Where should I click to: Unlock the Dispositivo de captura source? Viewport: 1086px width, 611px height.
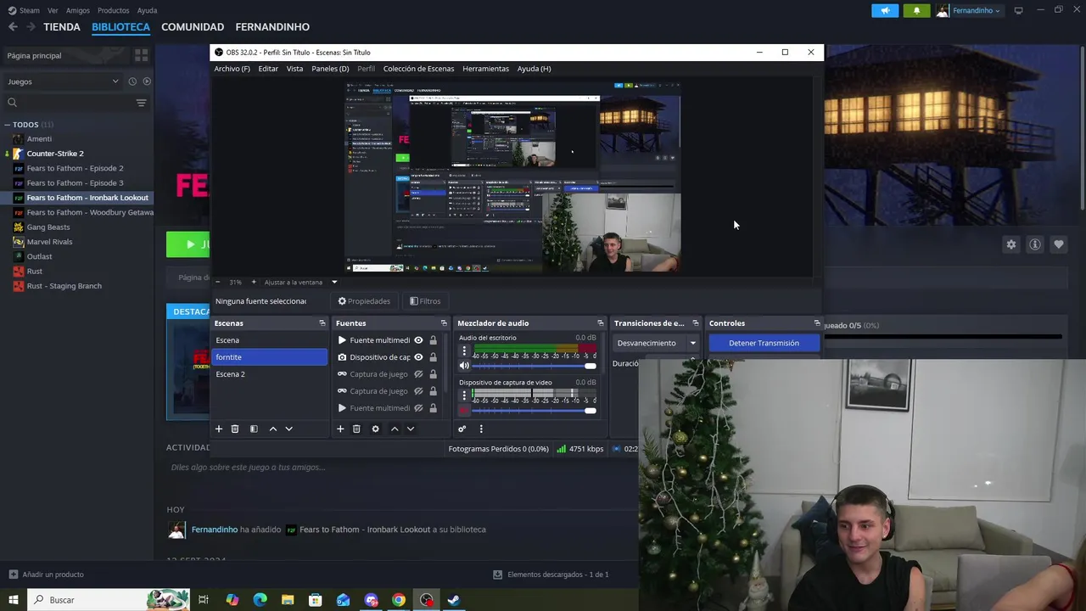pos(433,357)
